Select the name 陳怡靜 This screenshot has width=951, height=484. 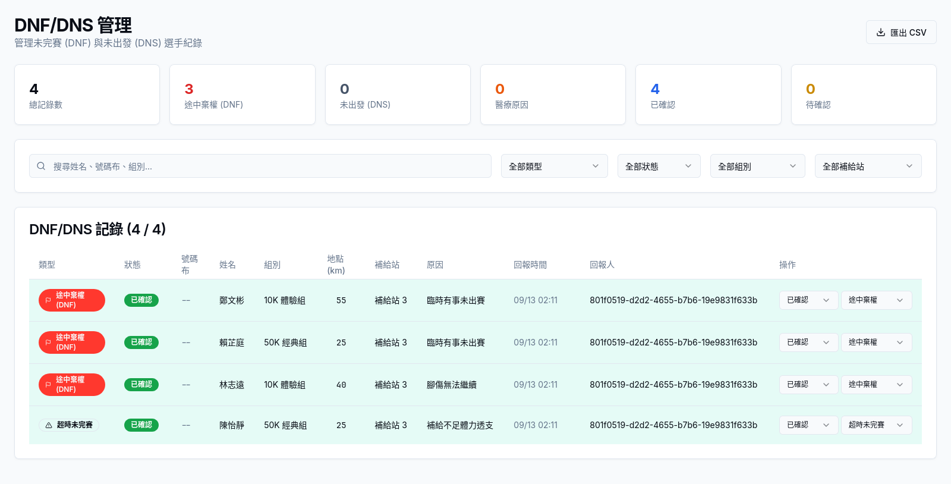[232, 425]
